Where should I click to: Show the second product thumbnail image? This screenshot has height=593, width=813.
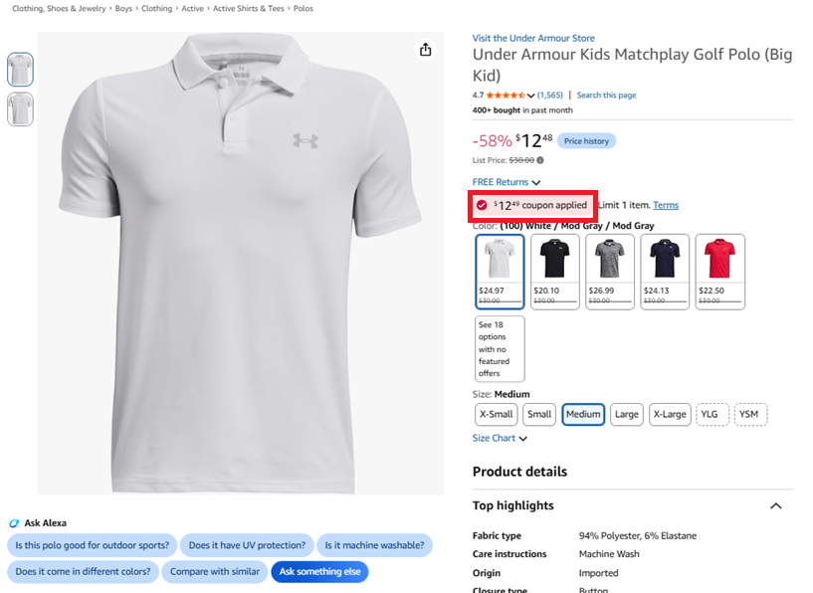pos(20,108)
